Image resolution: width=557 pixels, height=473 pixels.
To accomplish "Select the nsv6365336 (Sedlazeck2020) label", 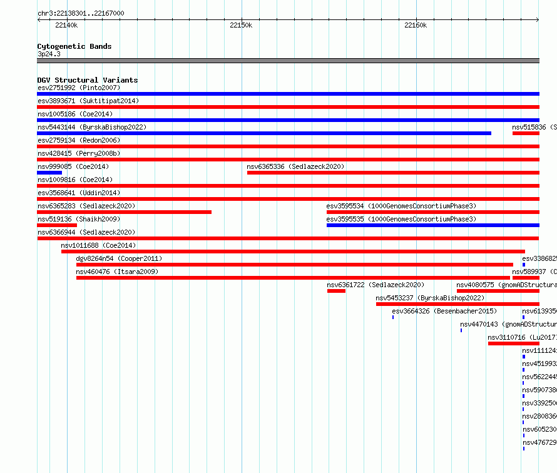I will coord(295,166).
